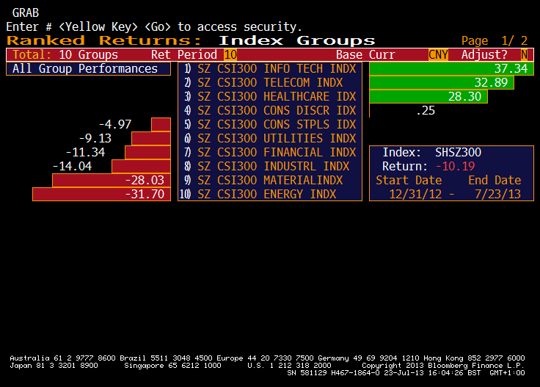Open SZ CSI300 ENERGY INDX row
Viewport: 540px width, 387px height.
270,194
